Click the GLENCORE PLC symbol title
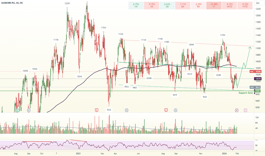The width and height of the screenshot is (265, 156). [12, 3]
